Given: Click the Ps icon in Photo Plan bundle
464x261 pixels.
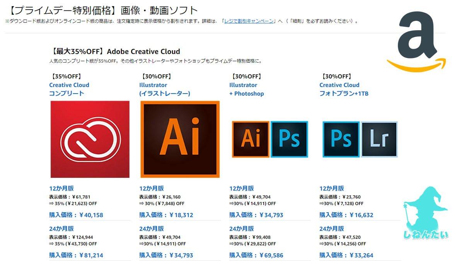Looking at the screenshot, I should coord(341,139).
